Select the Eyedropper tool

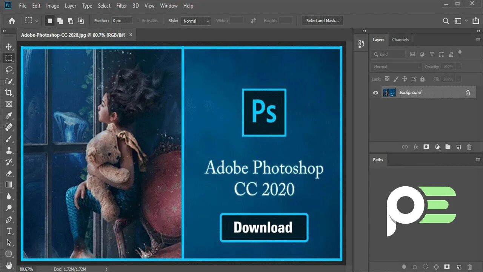(x=9, y=116)
